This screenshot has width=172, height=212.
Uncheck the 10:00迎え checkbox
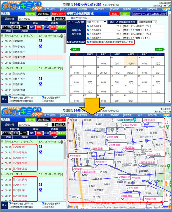88,30
